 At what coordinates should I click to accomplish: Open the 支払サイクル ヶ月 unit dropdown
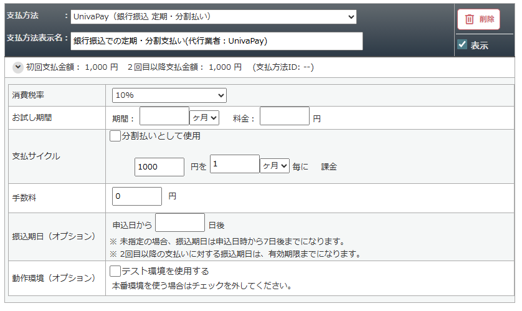coord(275,166)
